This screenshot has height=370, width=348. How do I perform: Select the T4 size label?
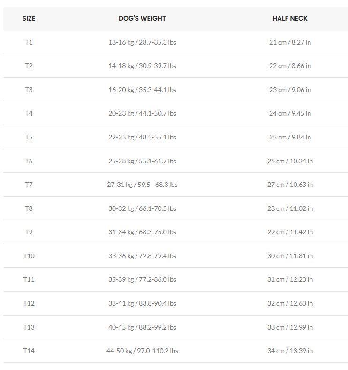(x=29, y=113)
